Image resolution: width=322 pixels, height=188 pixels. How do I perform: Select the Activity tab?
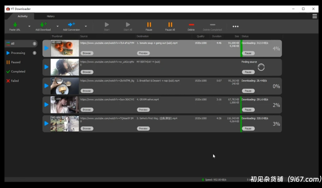click(23, 16)
